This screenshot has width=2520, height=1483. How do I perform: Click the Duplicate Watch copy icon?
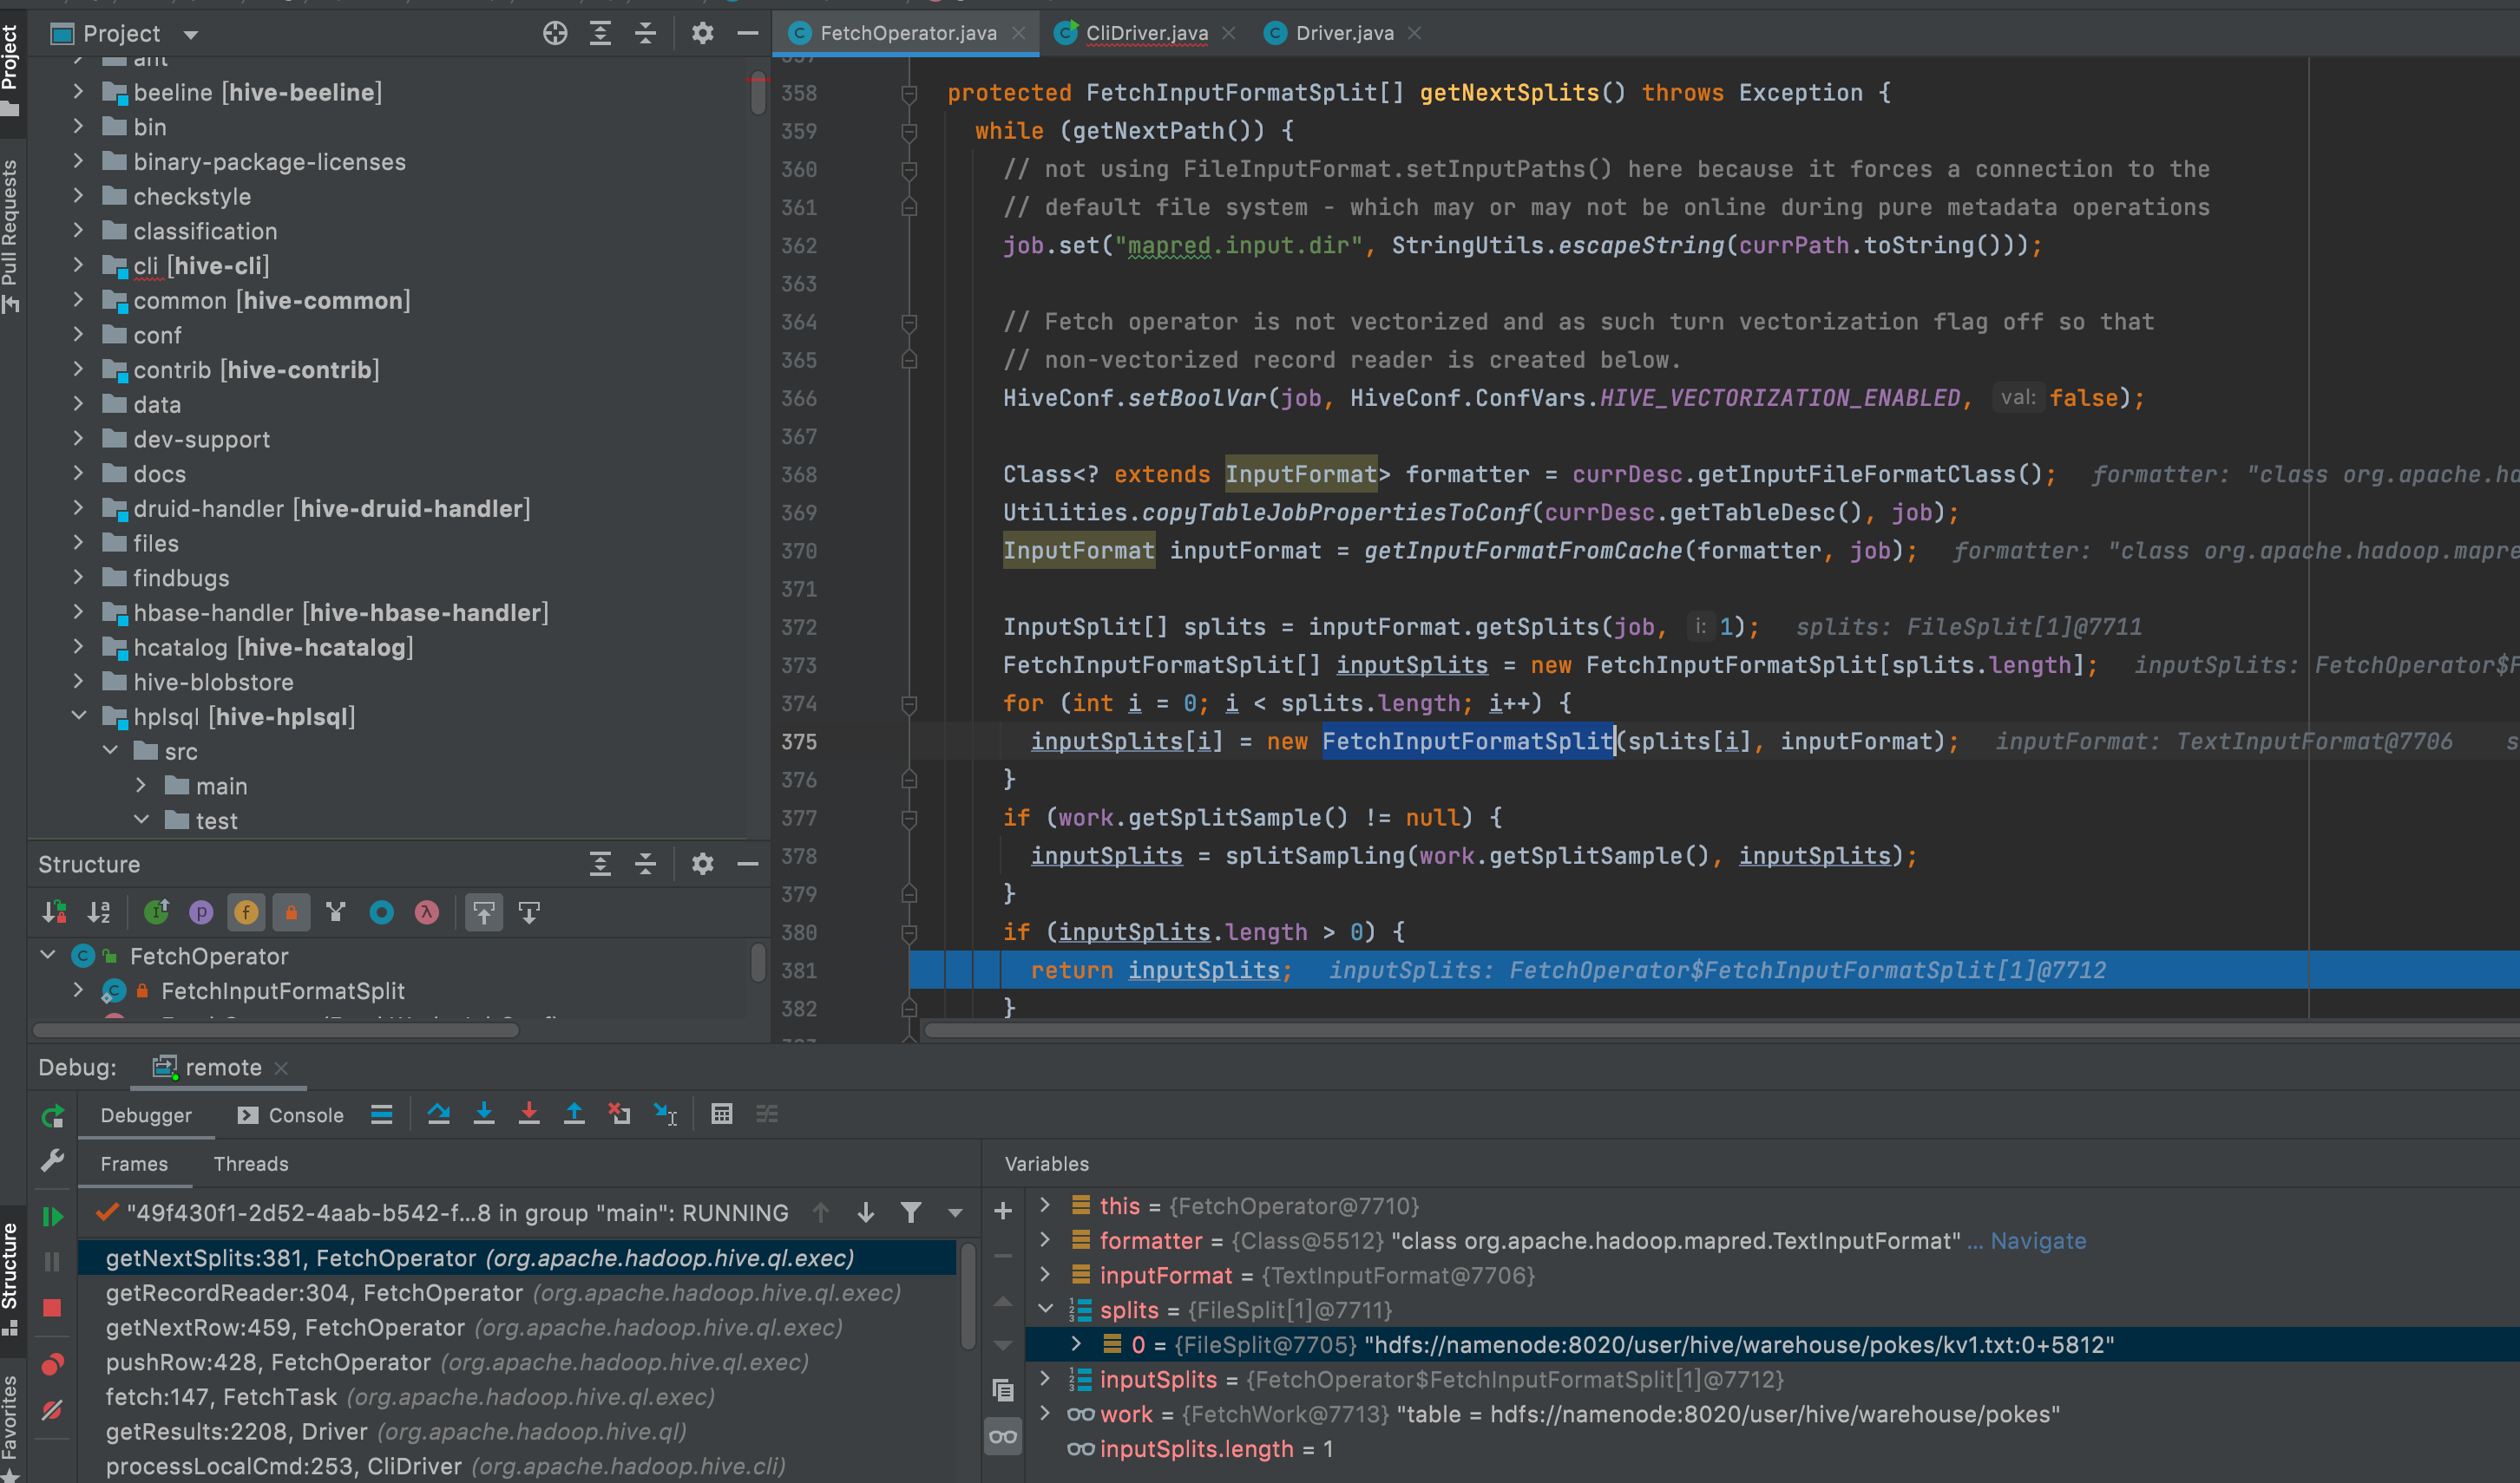click(x=1003, y=1390)
